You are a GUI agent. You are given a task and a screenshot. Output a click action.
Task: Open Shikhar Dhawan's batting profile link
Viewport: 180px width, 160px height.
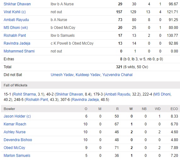17,4
